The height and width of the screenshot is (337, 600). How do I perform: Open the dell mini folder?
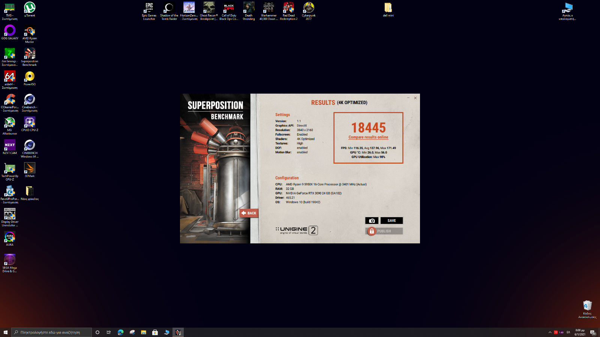click(388, 9)
